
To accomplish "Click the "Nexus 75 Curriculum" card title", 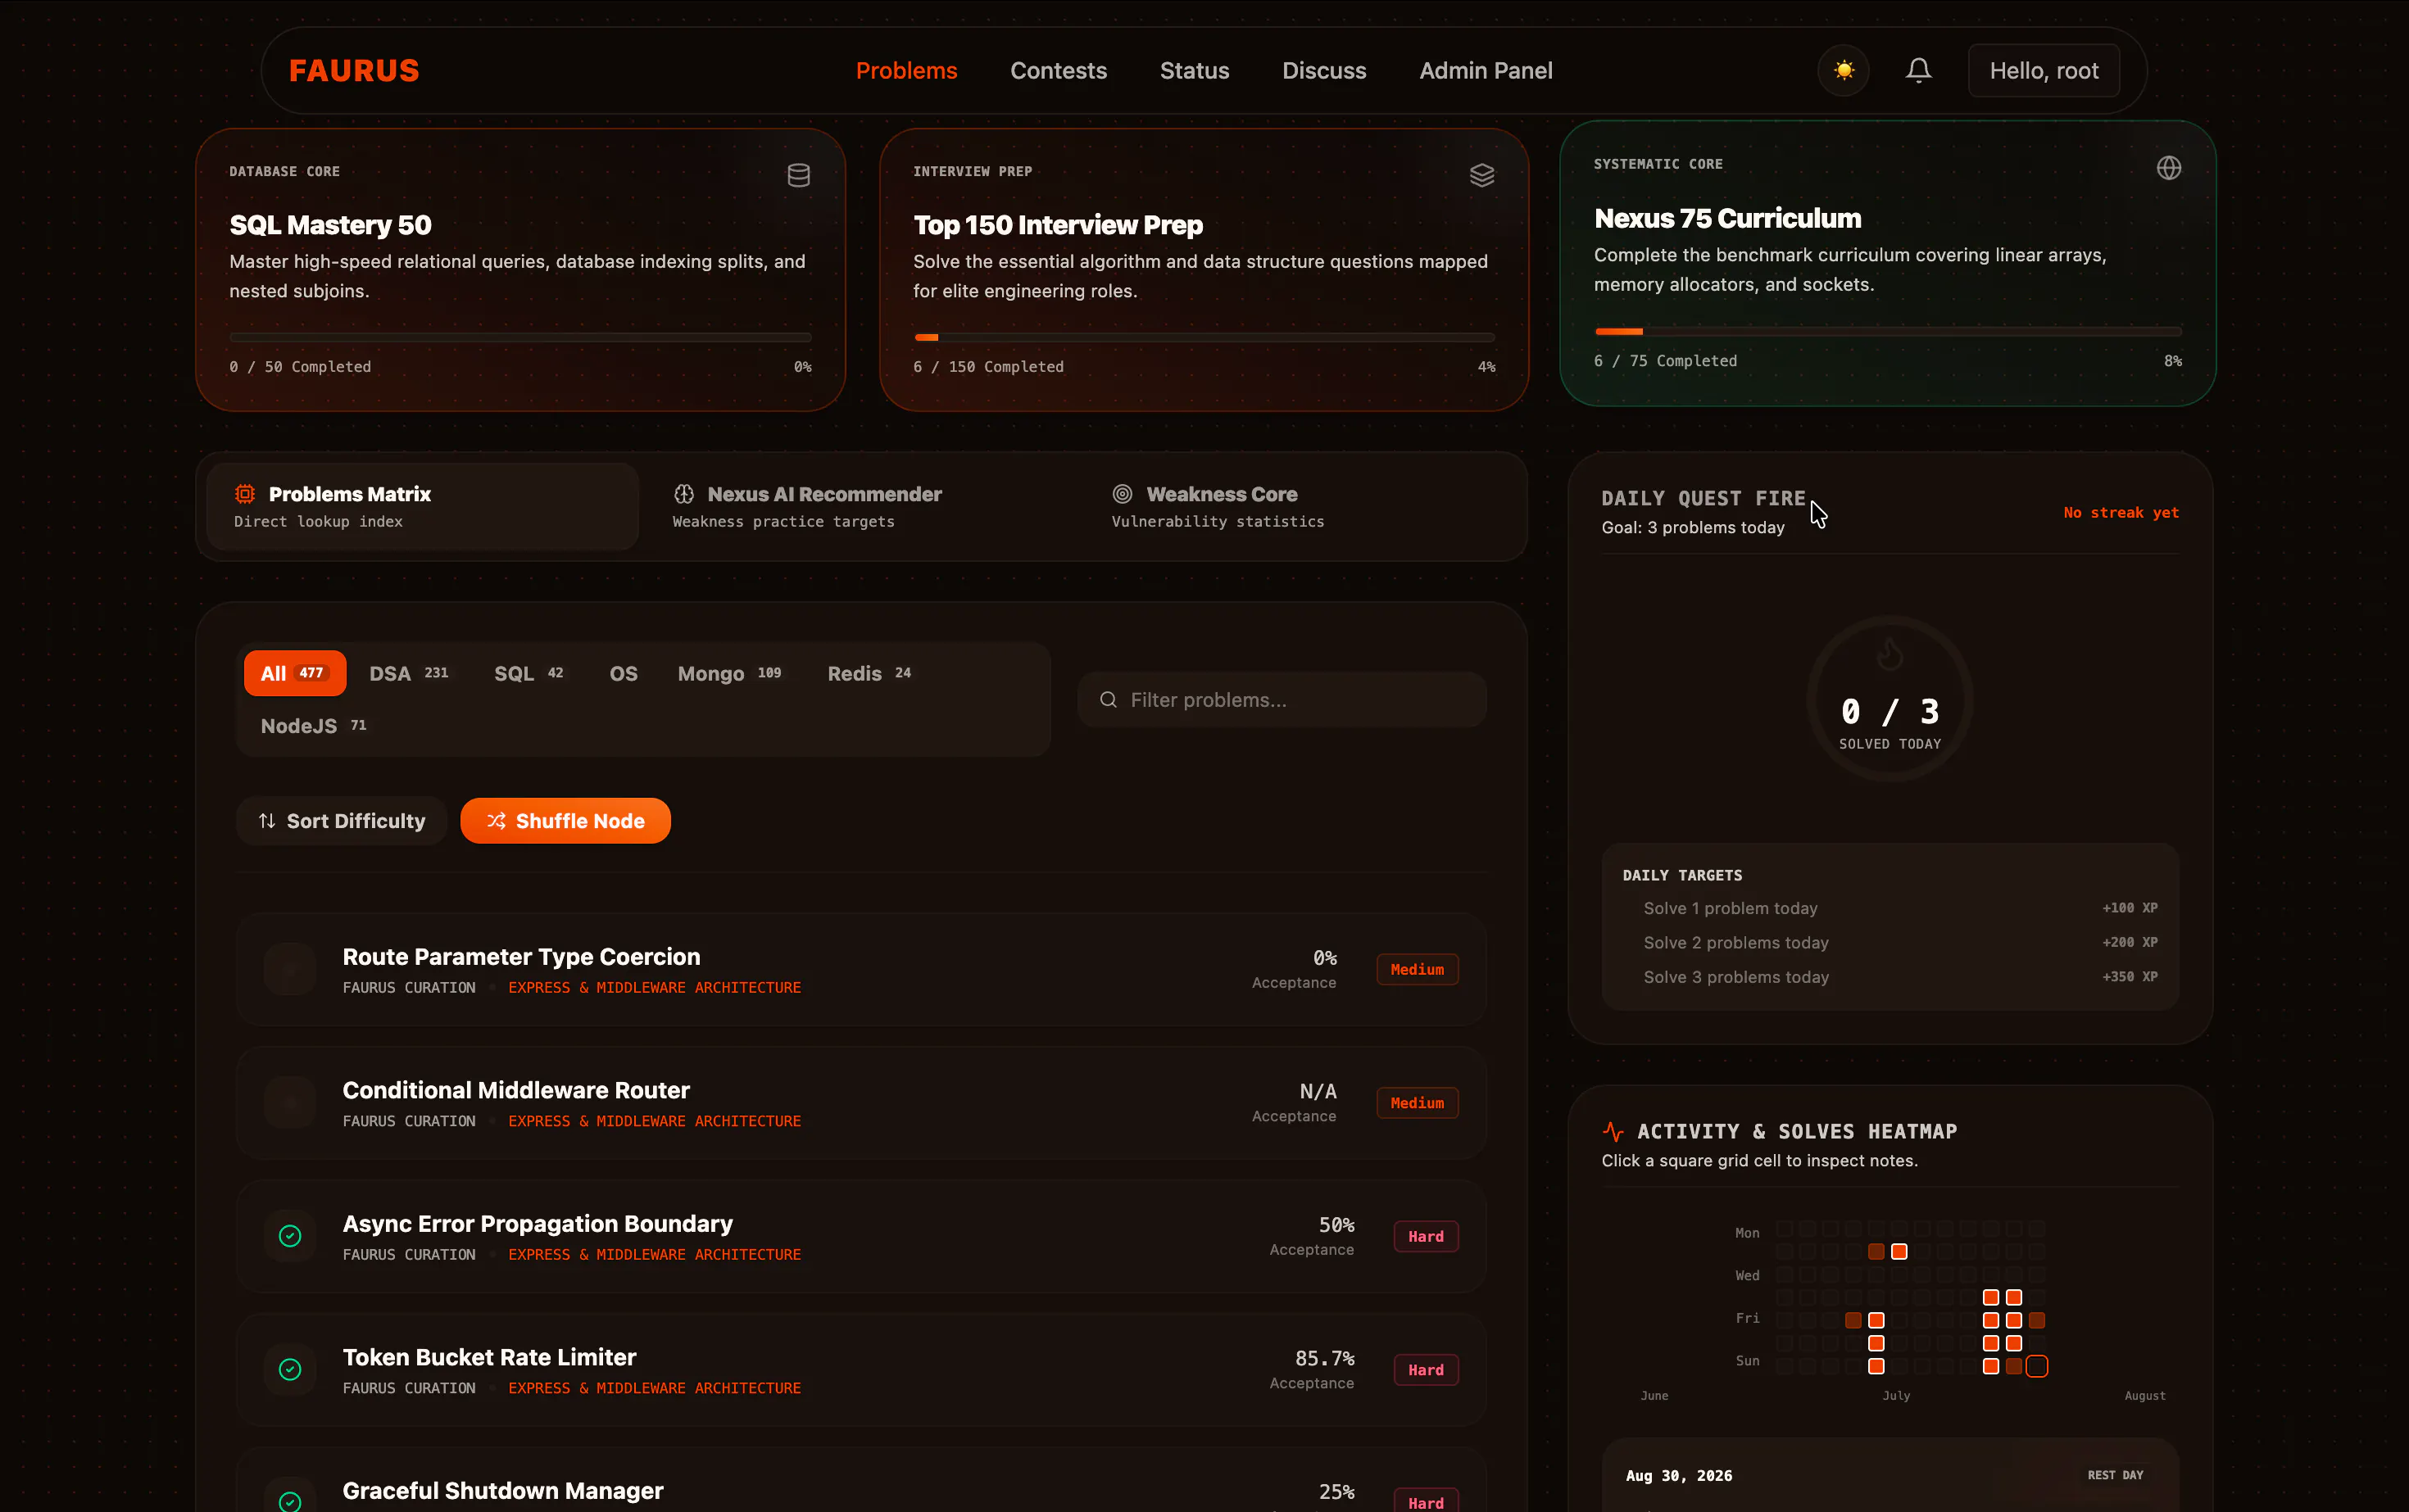I will [1728, 218].
